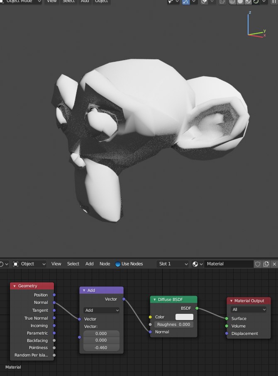Unlink the material with the X icon
Screen dimensions: 278x376
[x=274, y=264]
